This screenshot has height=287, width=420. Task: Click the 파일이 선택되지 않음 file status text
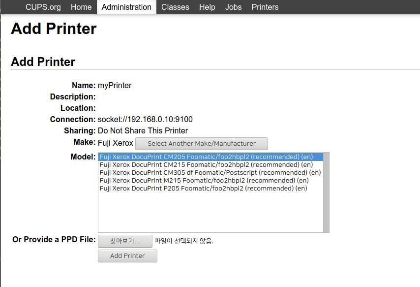pos(184,241)
